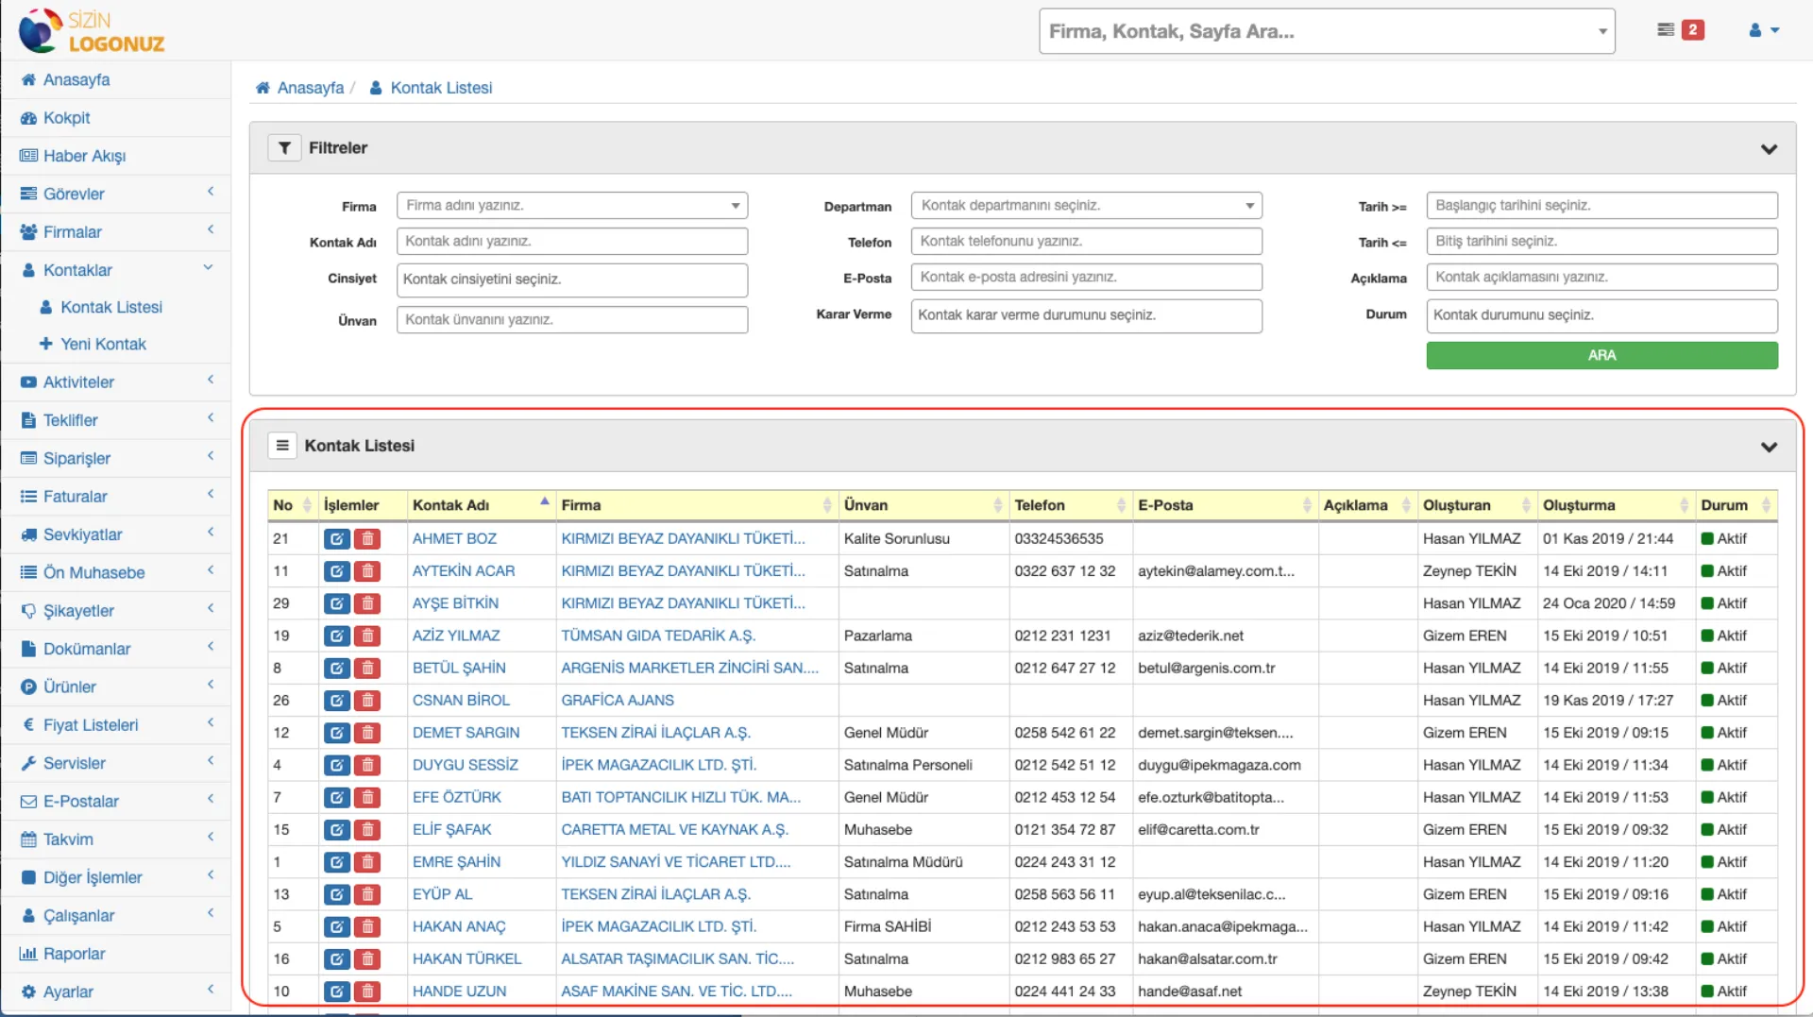Click the Tarih <= end date field
The width and height of the screenshot is (1813, 1017).
pos(1601,242)
